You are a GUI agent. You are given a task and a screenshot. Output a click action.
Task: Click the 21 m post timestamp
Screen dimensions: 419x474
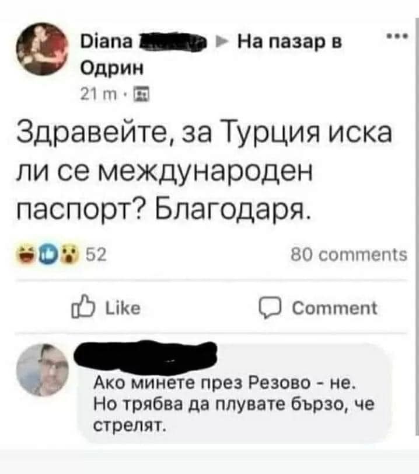tap(99, 95)
